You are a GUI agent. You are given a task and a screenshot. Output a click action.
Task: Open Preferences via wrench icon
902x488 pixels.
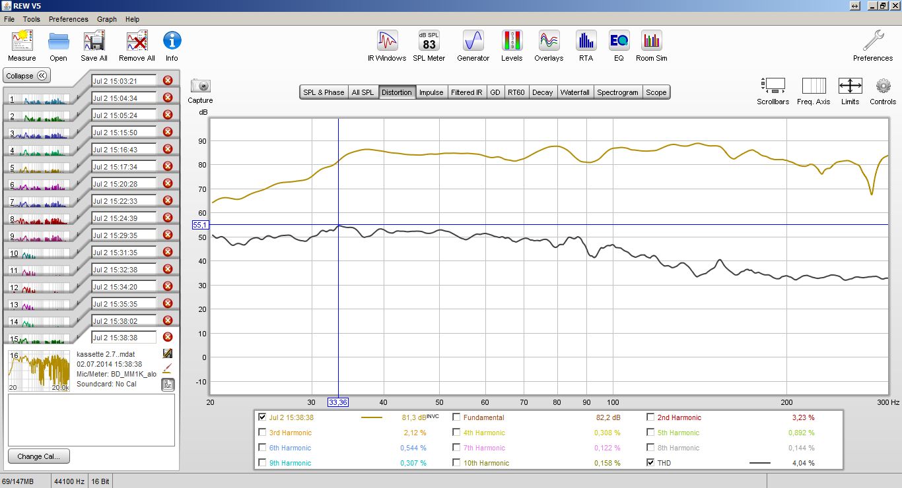coord(873,41)
